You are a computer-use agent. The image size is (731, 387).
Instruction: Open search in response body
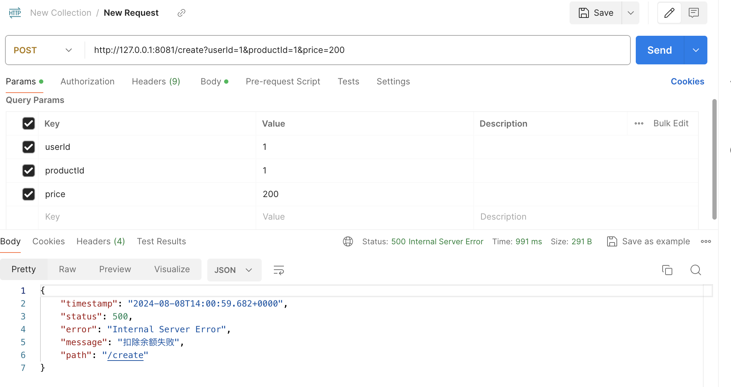(695, 270)
